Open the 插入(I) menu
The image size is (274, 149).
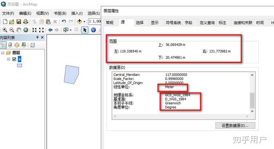click(77, 13)
